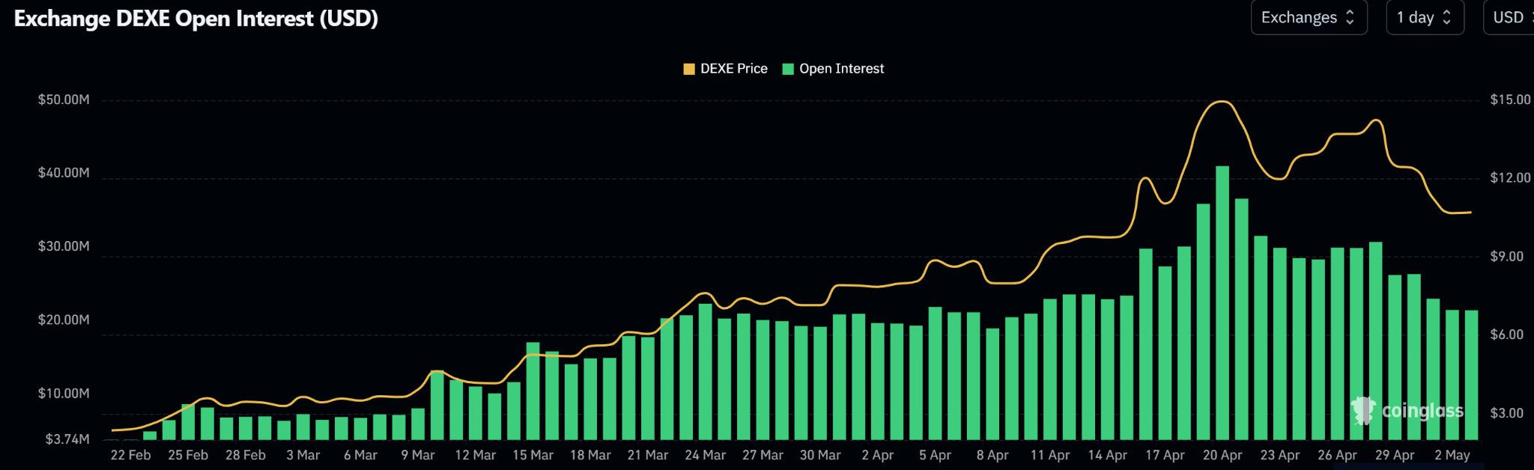
Task: Toggle the DEXE Price legend series
Action: (x=725, y=69)
